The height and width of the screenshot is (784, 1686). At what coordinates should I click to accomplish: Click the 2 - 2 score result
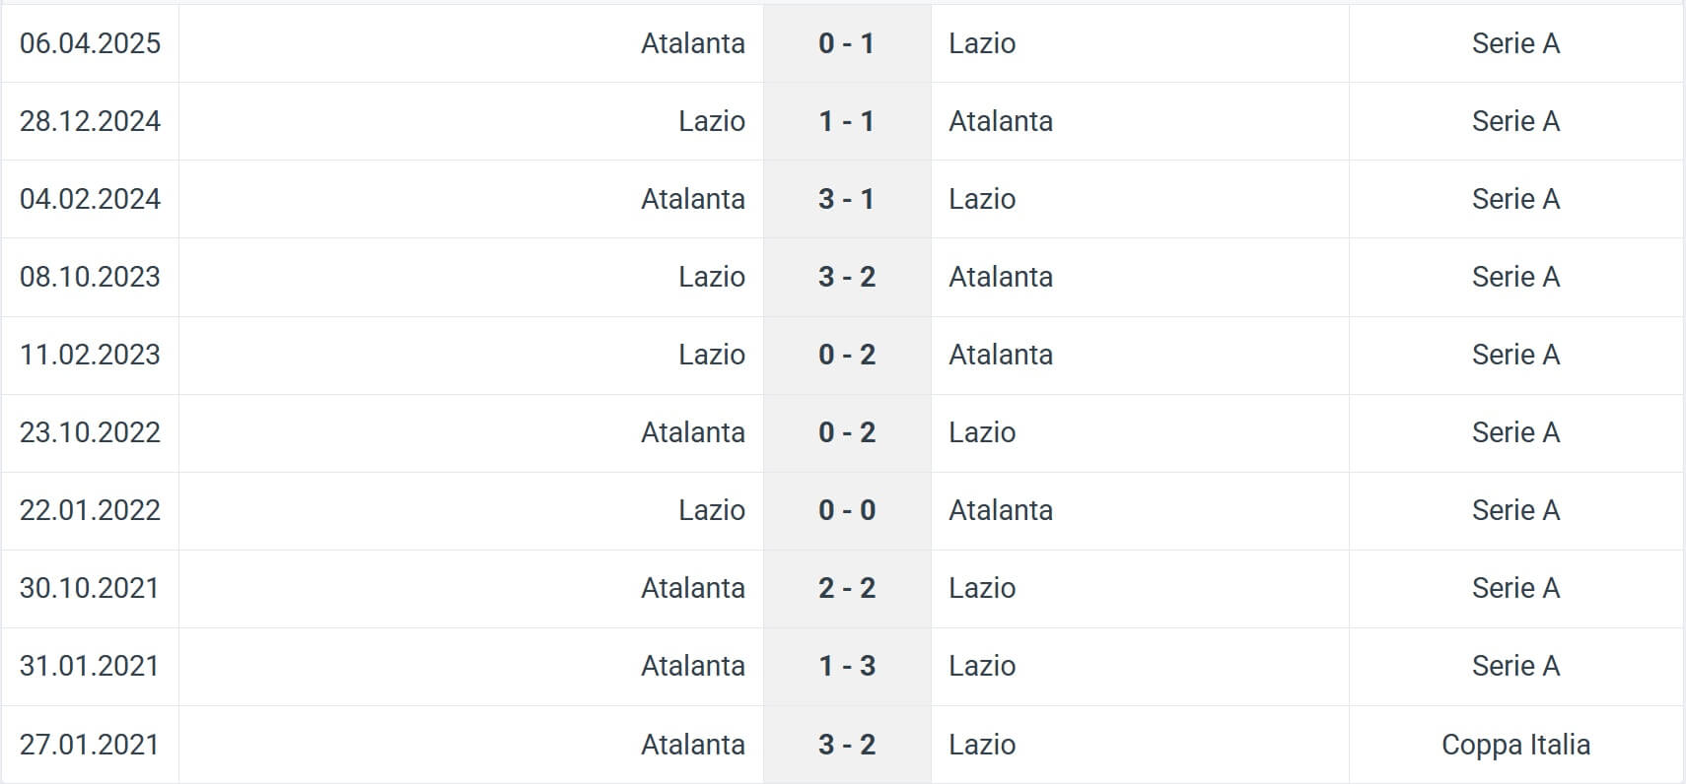[x=846, y=588]
